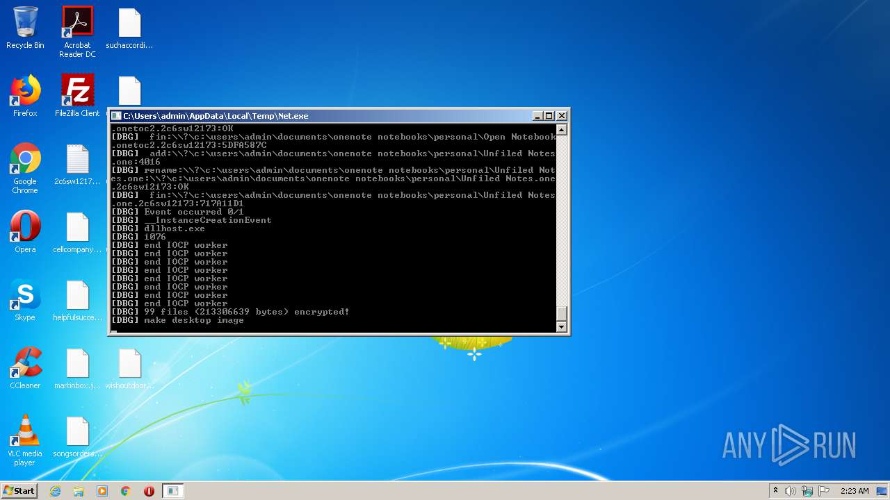Click the '99 files (213306639 bytes) encrypted!' line
Screen dimensions: 890x500
(x=230, y=312)
